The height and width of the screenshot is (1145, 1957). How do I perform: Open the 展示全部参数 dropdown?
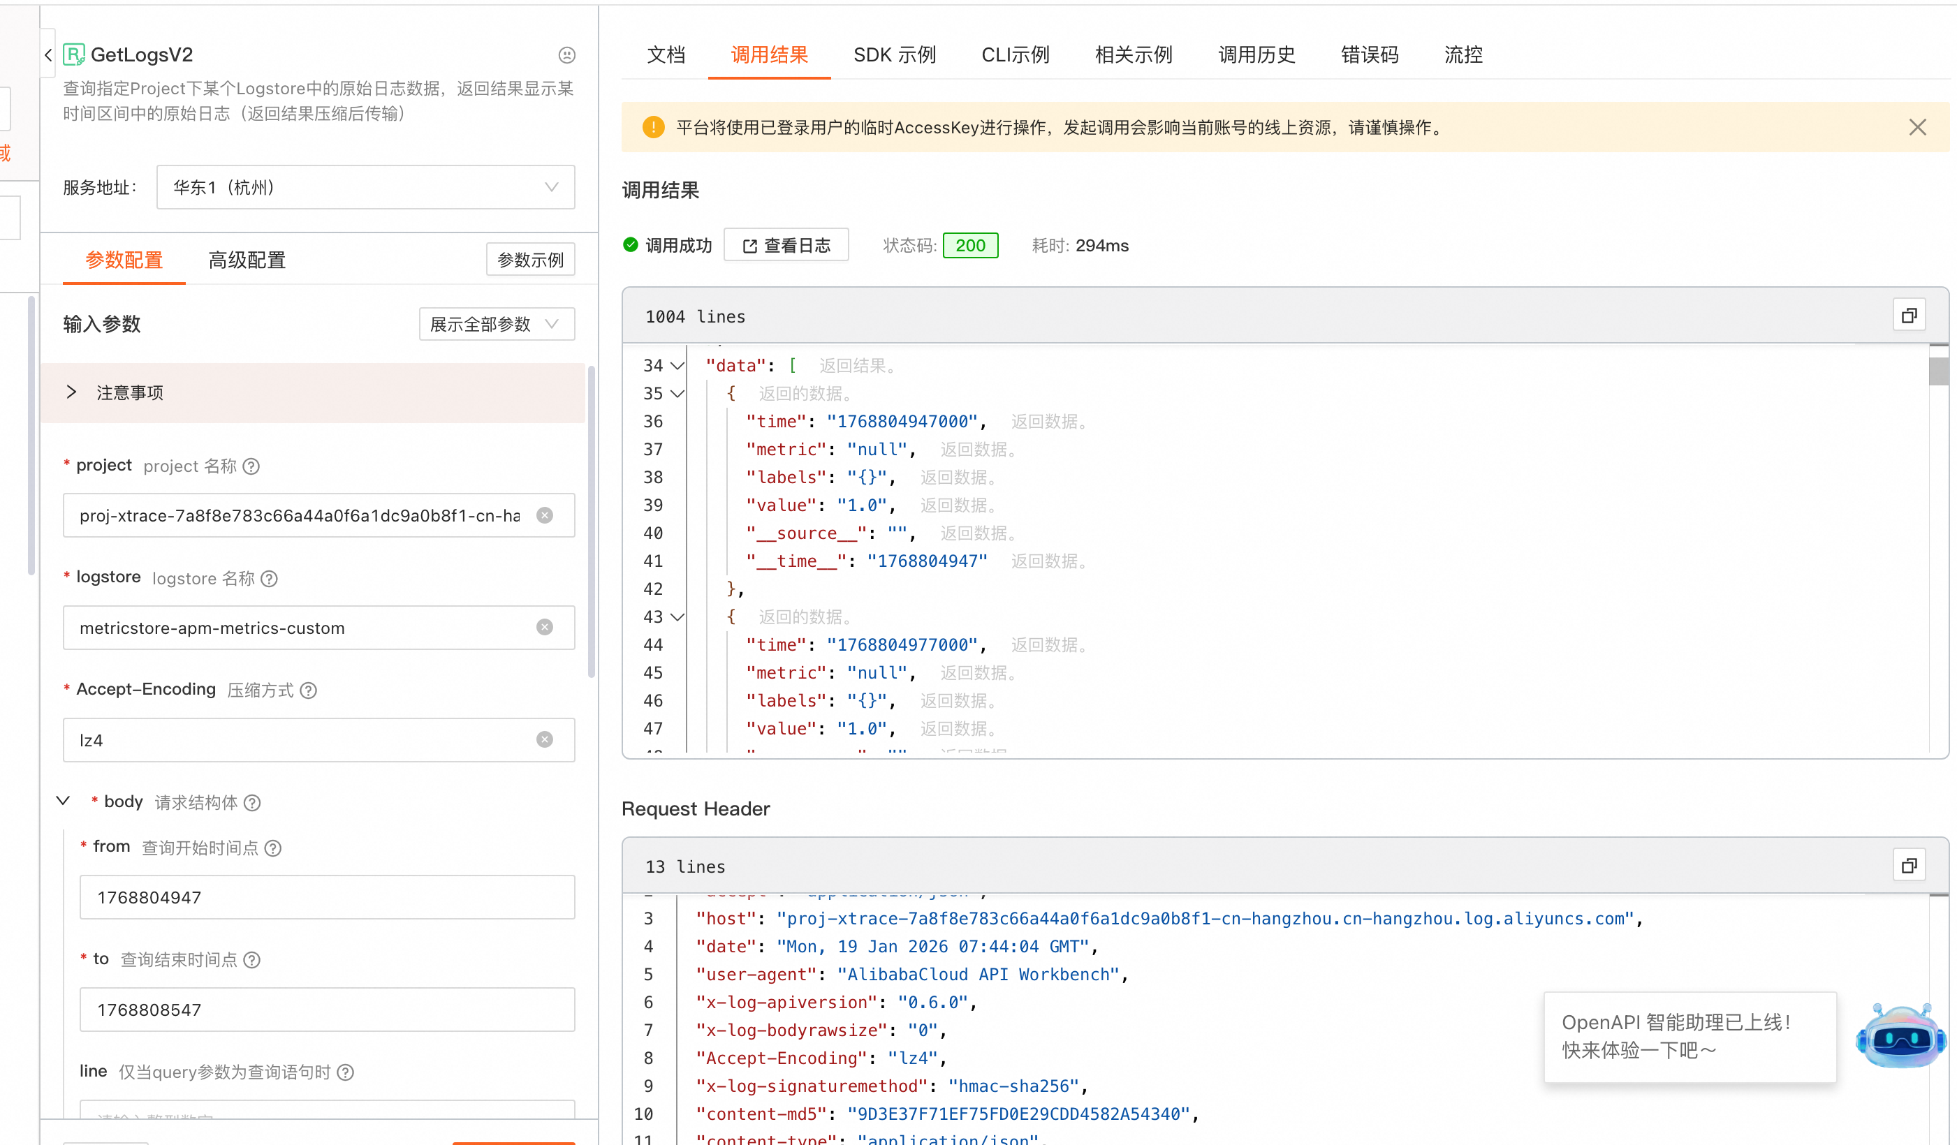(497, 324)
